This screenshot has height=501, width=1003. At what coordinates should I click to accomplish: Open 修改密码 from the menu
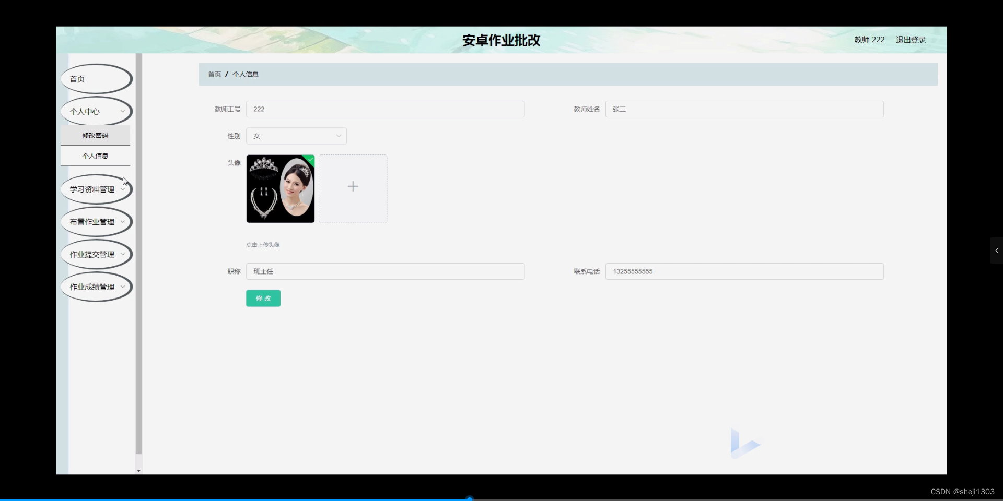(96, 135)
